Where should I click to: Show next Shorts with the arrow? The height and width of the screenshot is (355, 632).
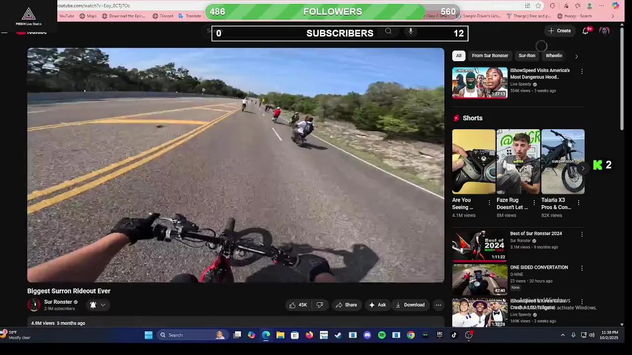point(583,168)
